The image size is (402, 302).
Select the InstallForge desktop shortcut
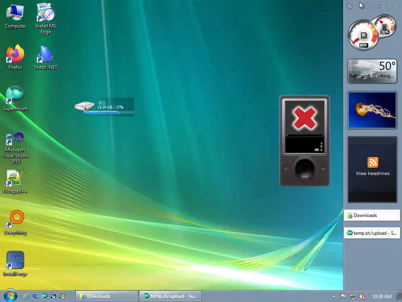click(x=15, y=263)
